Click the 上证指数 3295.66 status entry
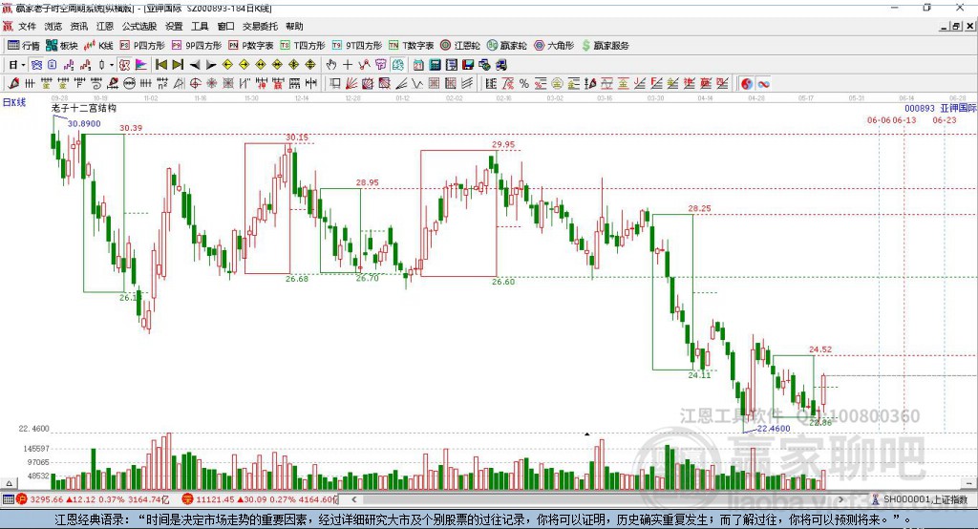Viewport: 978px width, 529px height. [x=93, y=499]
